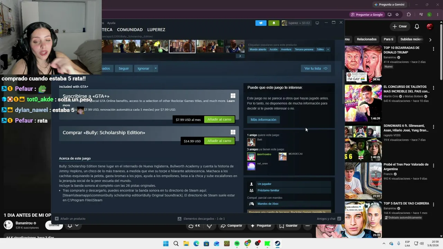443x249 pixels.
Task: Click the chips next arrow on YouTube
Action: pyautogui.click(x=430, y=40)
